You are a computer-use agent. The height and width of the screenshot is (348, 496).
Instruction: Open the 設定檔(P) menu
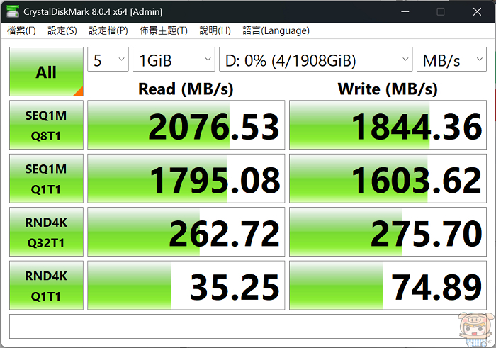pyautogui.click(x=108, y=30)
